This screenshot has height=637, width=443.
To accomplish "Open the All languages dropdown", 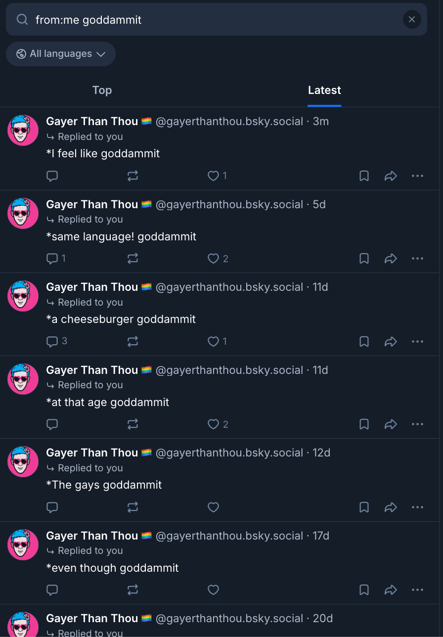I will (x=61, y=54).
